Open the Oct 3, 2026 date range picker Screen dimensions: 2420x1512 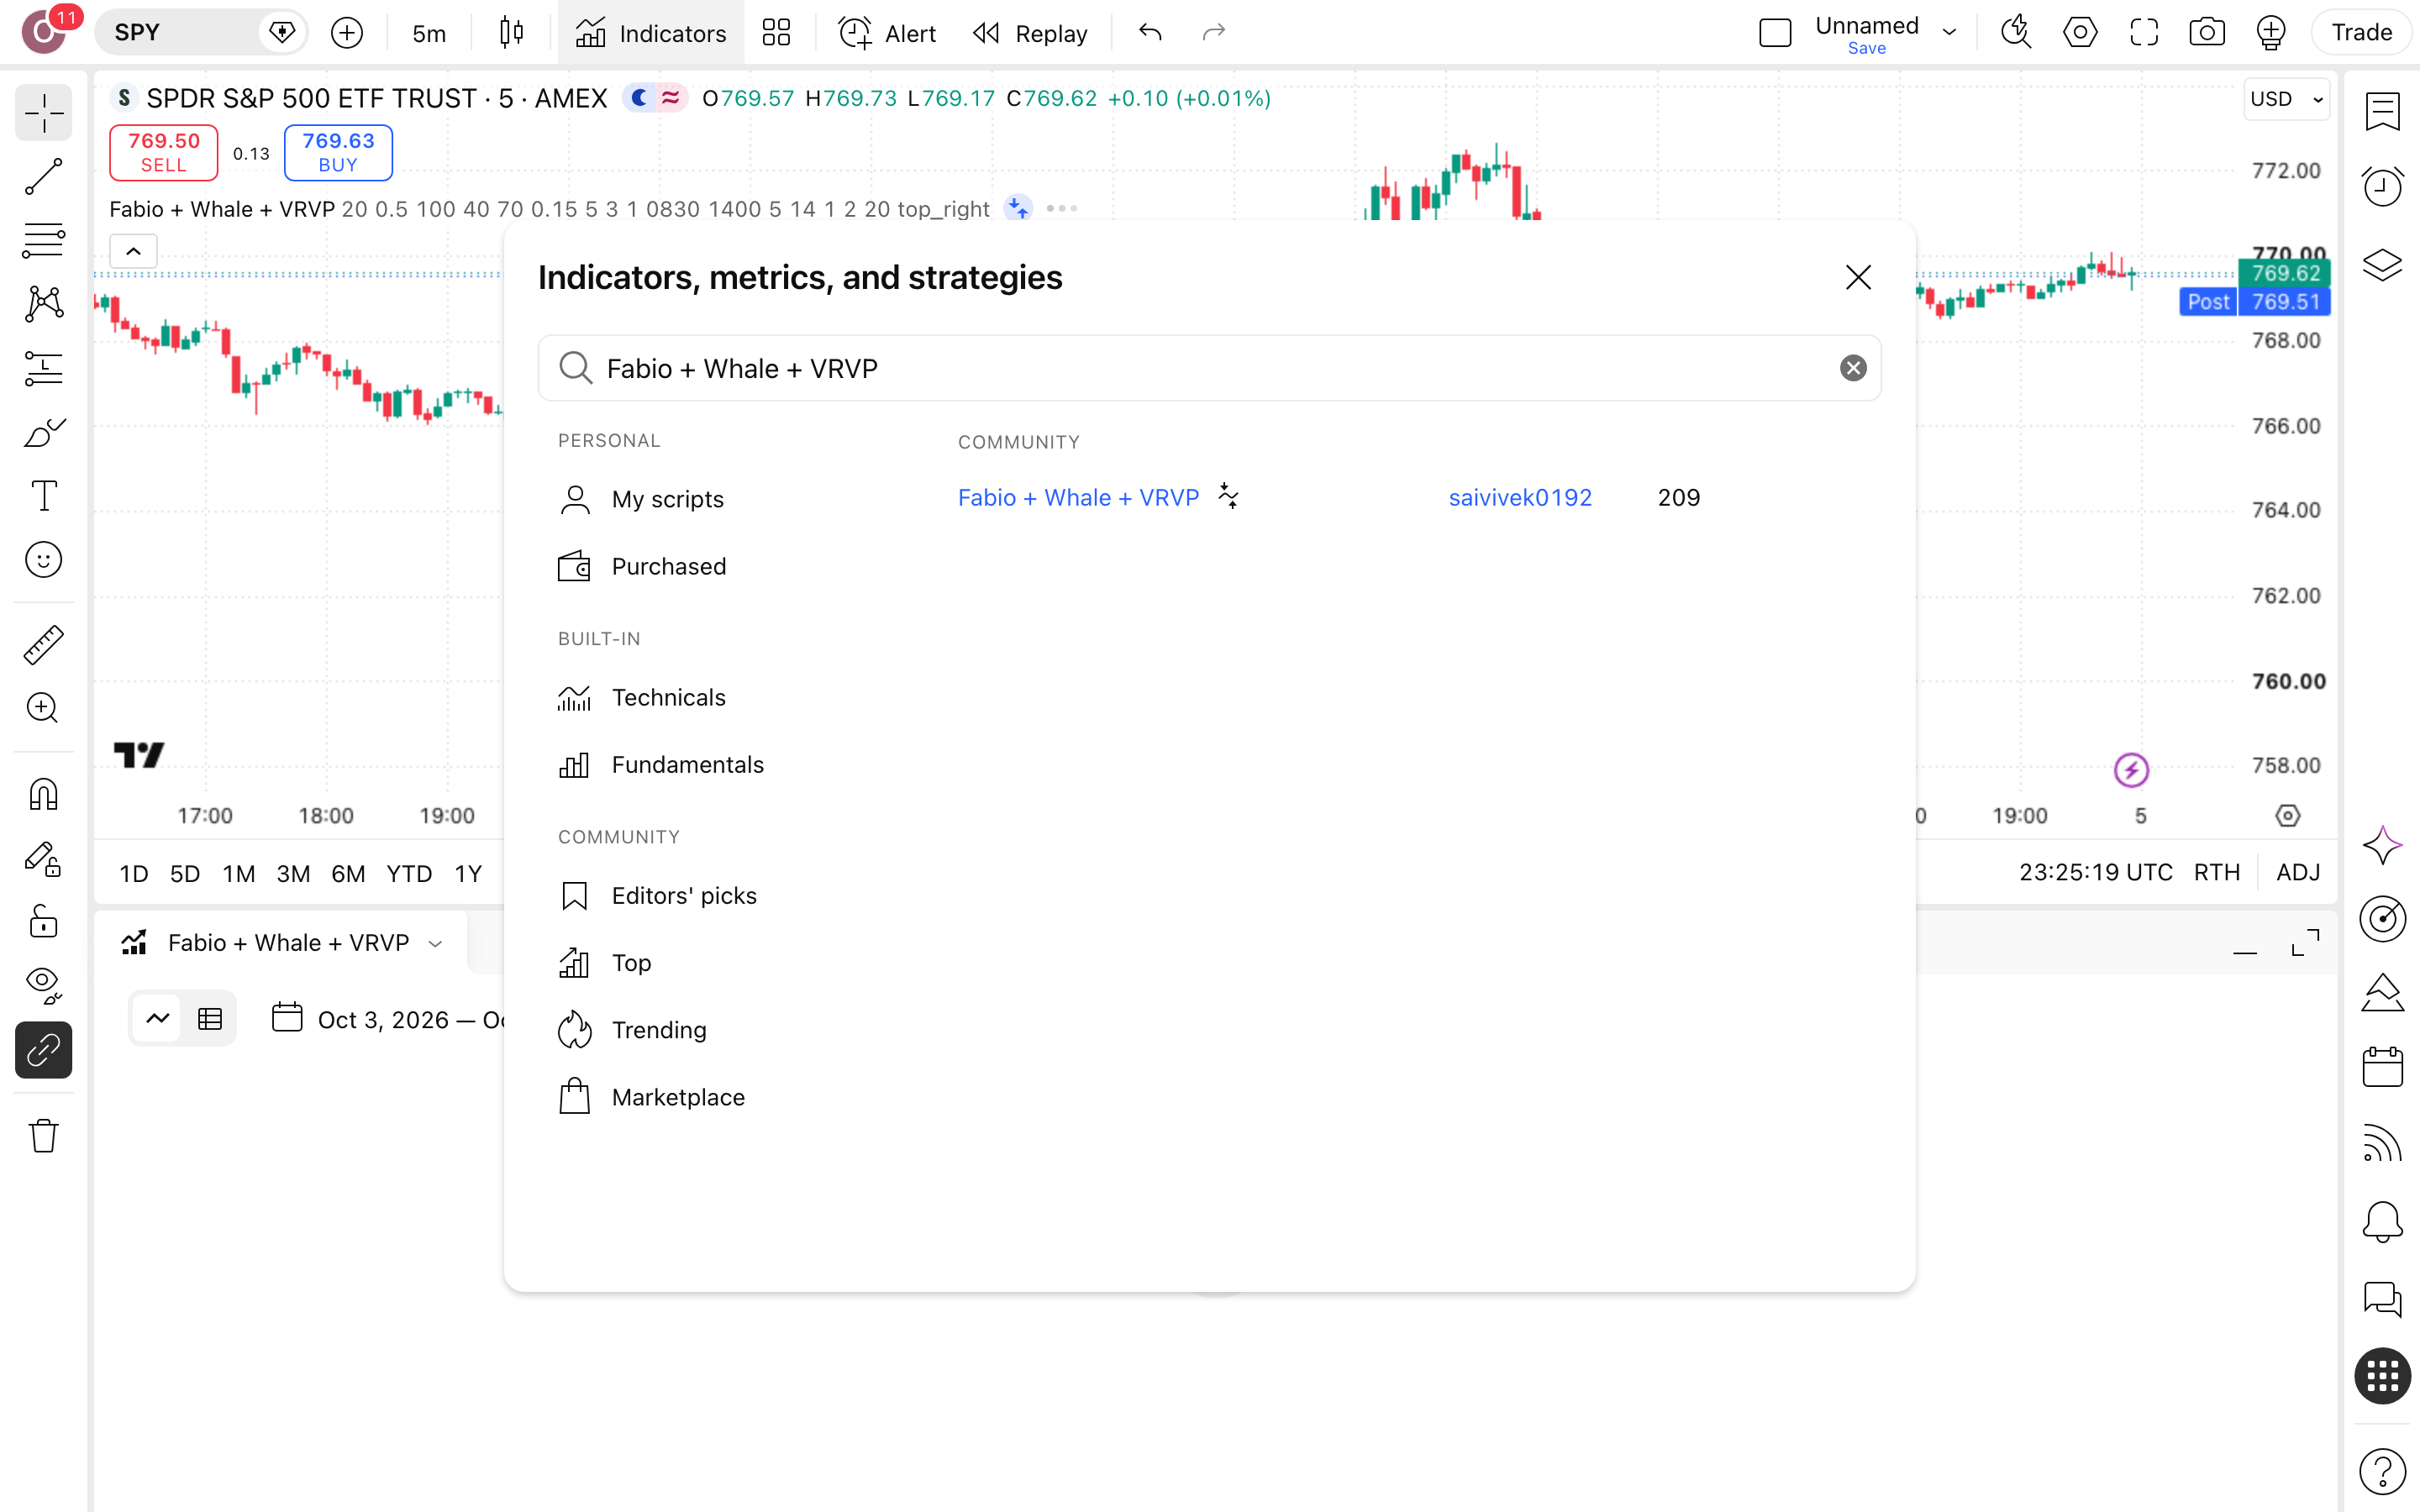tap(388, 1019)
